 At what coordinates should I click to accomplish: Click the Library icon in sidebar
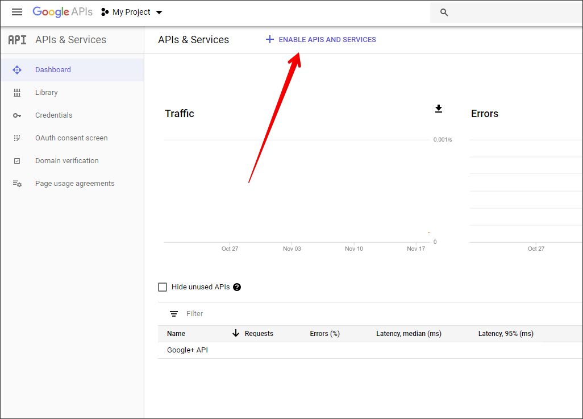(17, 93)
